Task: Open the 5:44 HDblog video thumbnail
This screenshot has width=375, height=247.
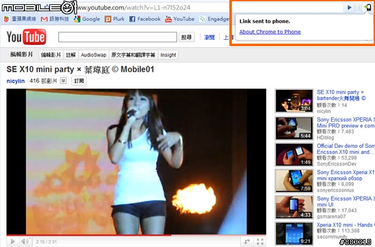Action: click(294, 128)
